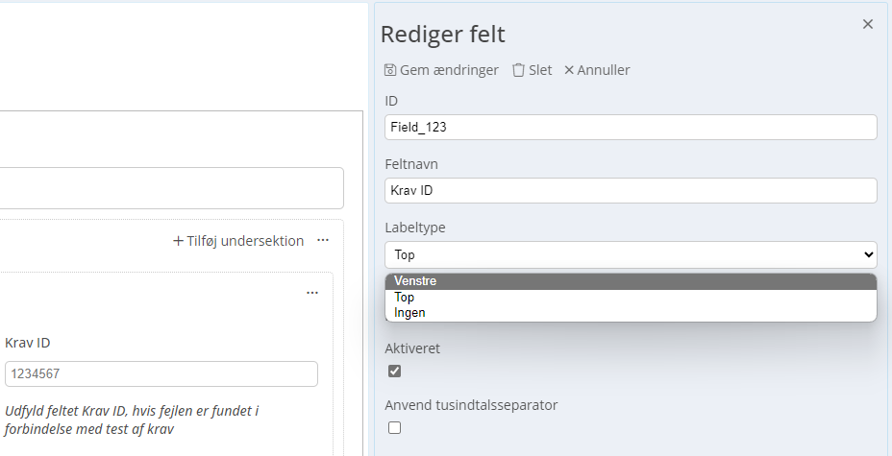Select Venstre in the Labeltype list
Viewport: 892px width, 456px height.
click(x=631, y=281)
